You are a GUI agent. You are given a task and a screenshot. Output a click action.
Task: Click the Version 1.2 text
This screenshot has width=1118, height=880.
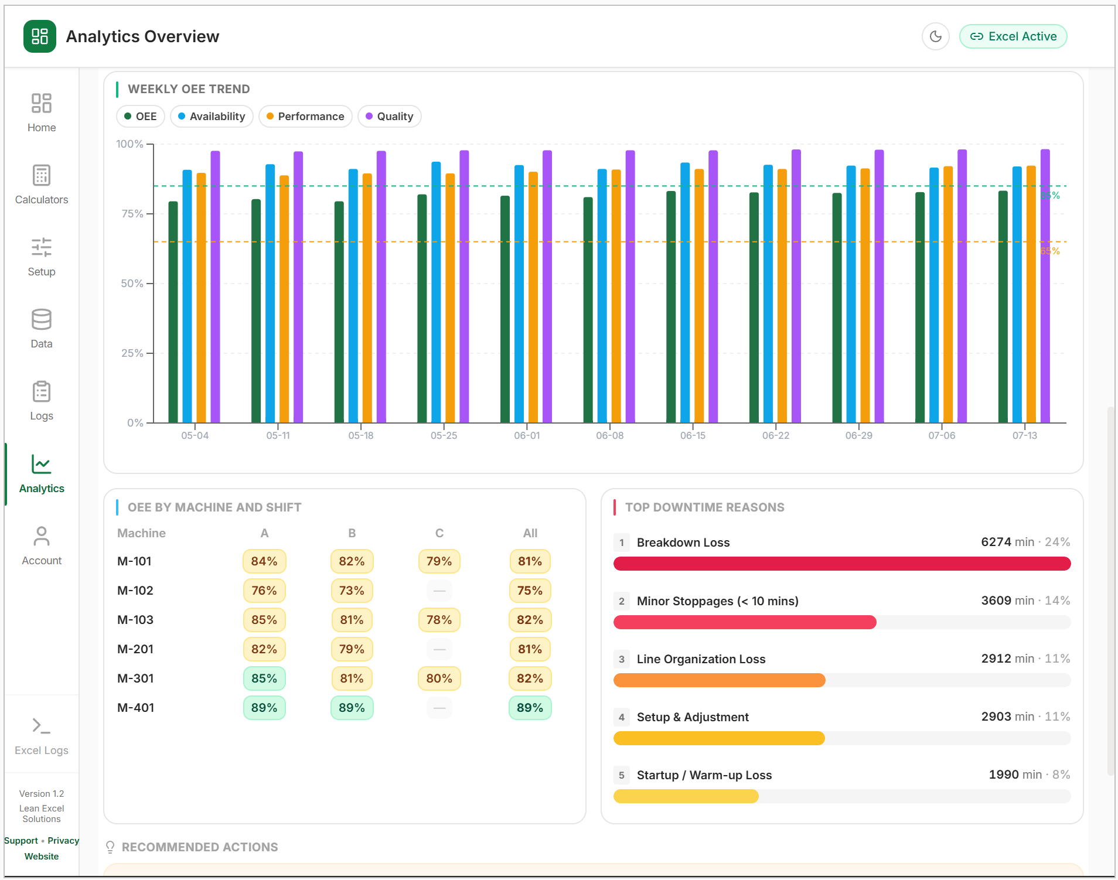[42, 793]
